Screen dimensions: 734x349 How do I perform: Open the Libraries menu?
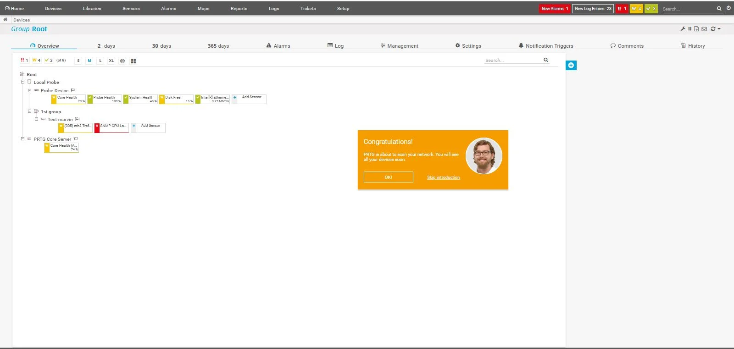[x=92, y=9]
